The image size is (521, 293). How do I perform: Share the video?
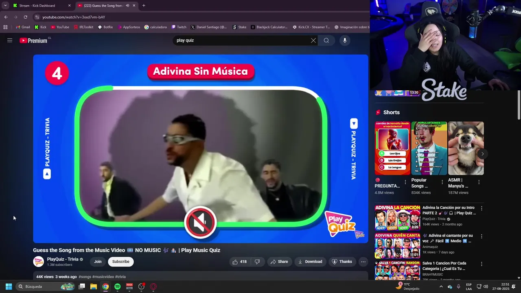[279, 262]
